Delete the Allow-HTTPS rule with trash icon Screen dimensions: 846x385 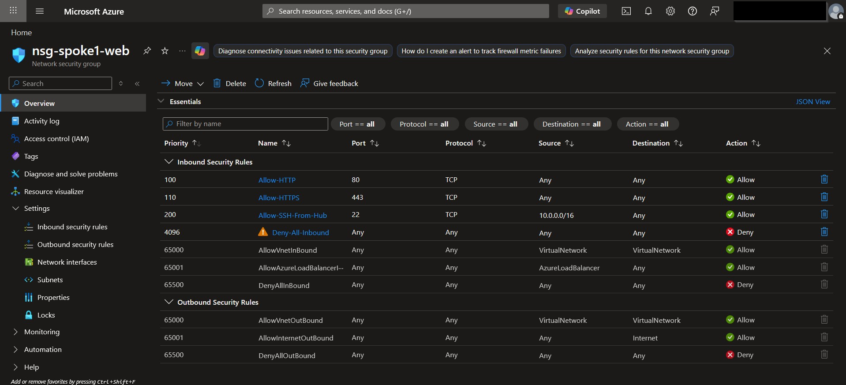(824, 197)
